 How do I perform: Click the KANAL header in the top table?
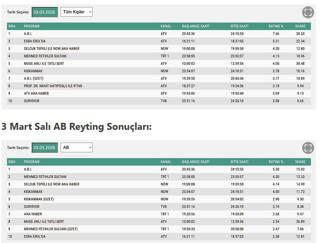pos(166,26)
